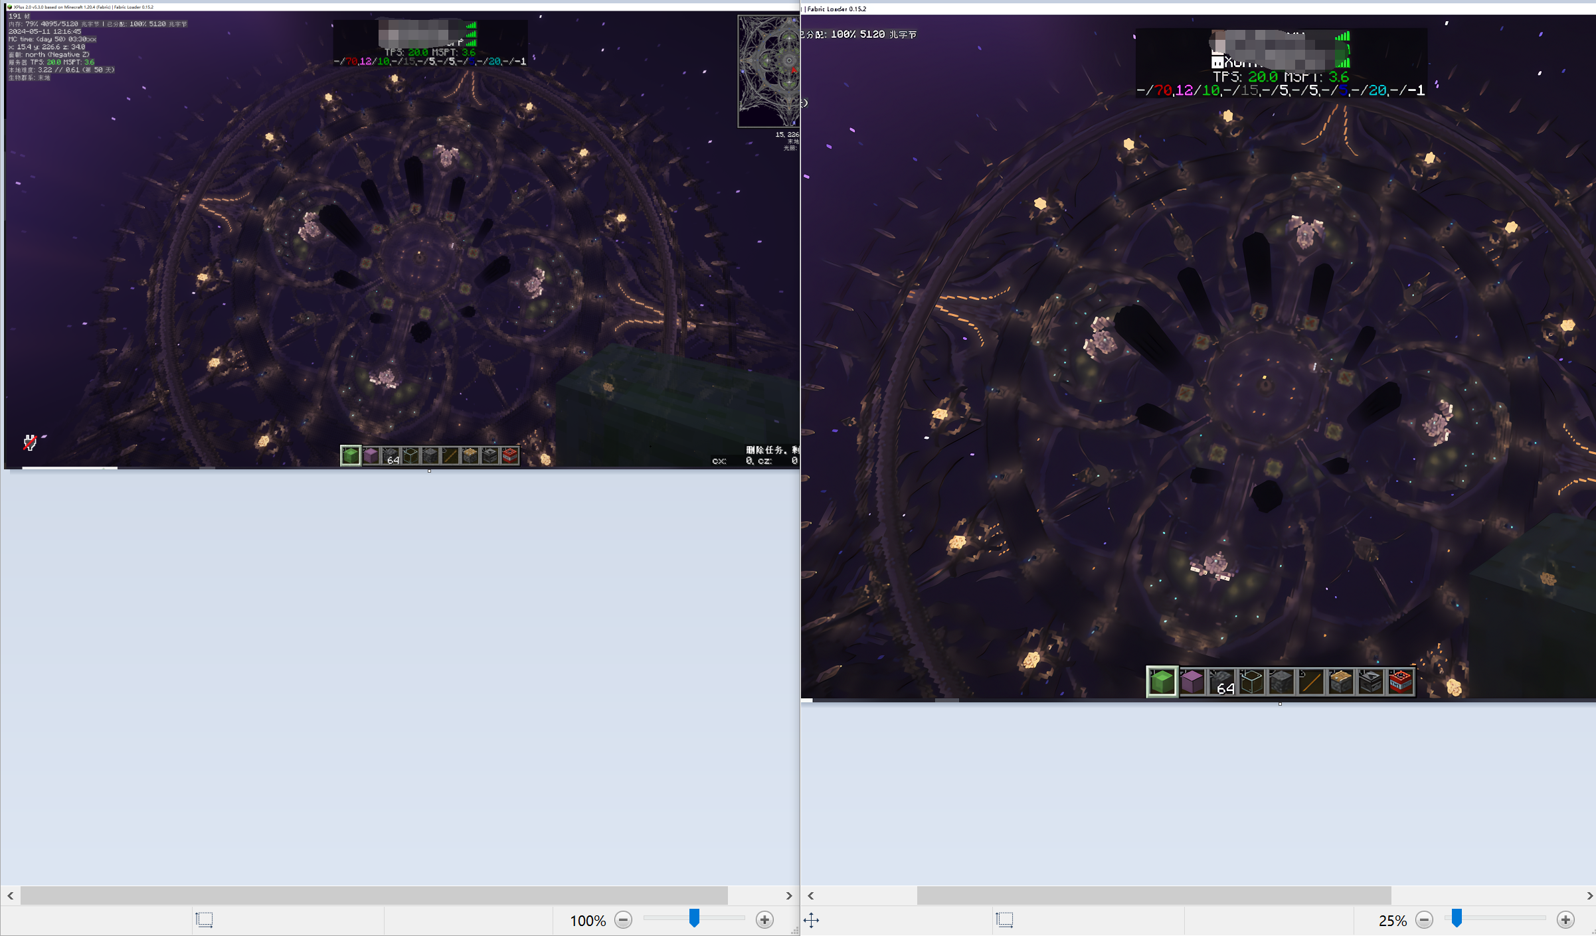
Task: Click '191' frame rate text
Action: 15,16
